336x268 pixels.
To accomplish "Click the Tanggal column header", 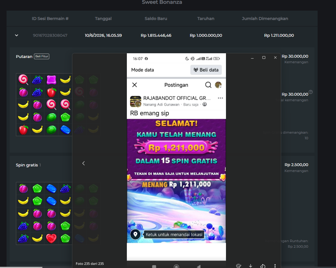I will (x=103, y=19).
